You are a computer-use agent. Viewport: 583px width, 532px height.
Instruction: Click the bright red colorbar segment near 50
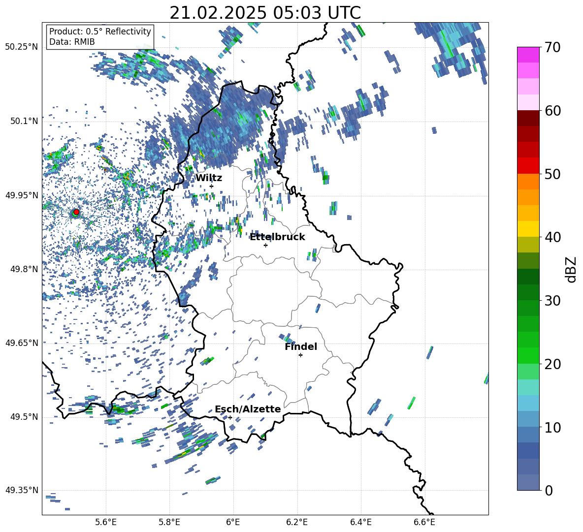(x=528, y=166)
